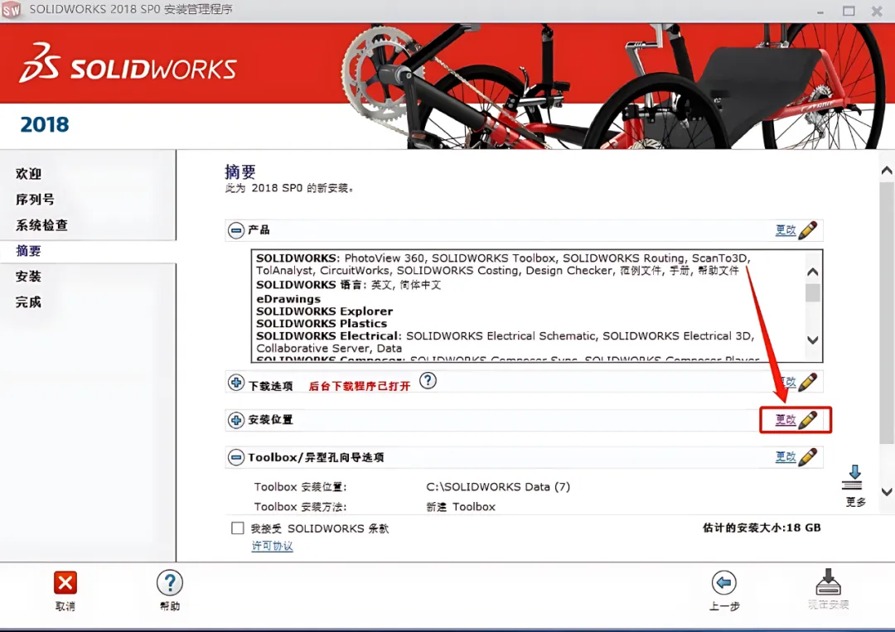Click the pencil icon in 下载选项 row

808,382
